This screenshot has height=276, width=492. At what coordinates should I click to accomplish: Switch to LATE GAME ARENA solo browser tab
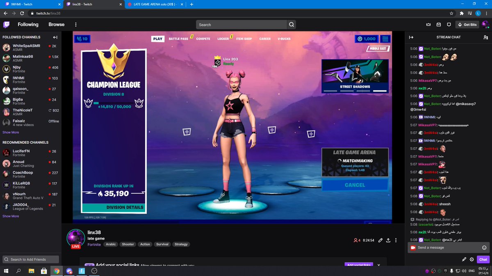155,4
